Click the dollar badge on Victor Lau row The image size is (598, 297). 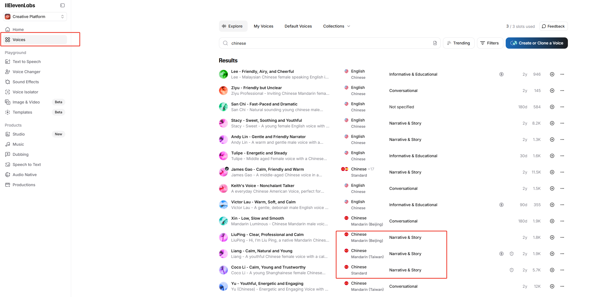[501, 205]
